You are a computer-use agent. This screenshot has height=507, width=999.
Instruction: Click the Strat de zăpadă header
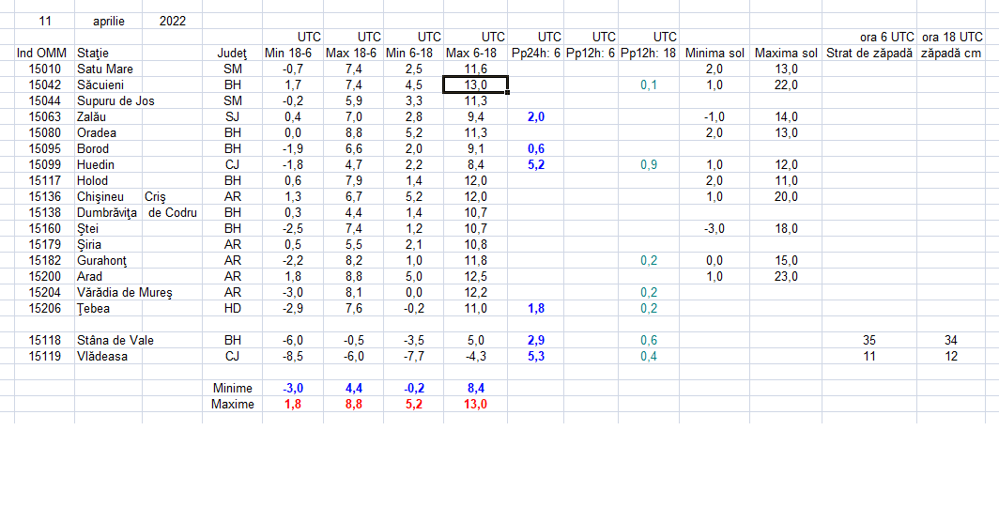pos(869,53)
